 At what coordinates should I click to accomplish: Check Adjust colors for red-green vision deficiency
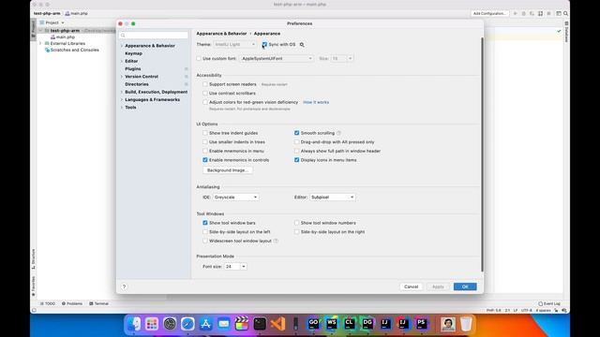point(205,102)
